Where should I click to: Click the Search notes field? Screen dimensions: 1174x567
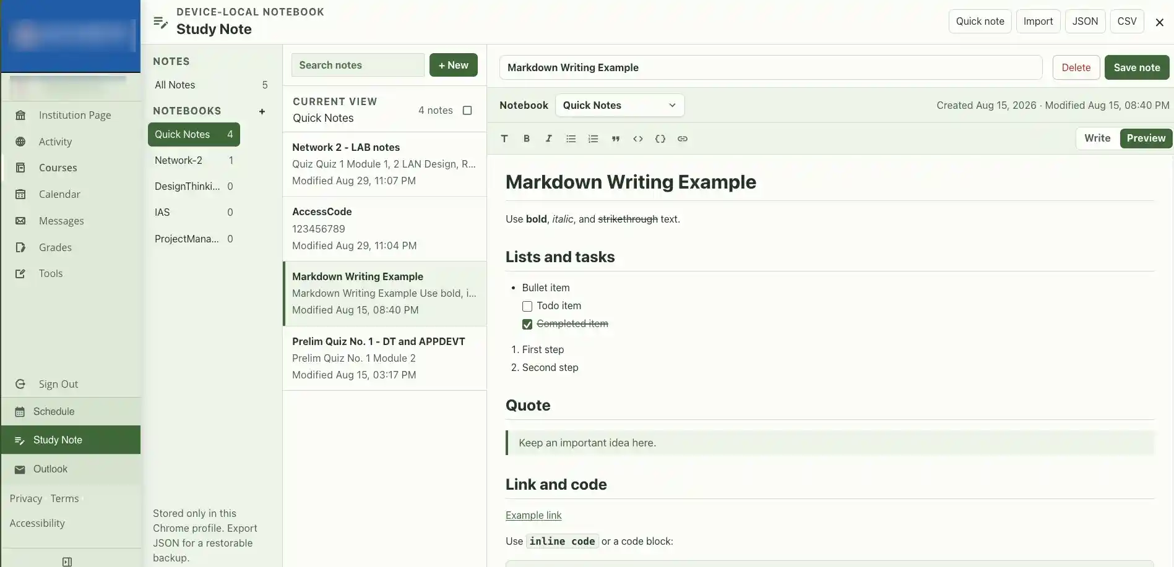coord(358,65)
